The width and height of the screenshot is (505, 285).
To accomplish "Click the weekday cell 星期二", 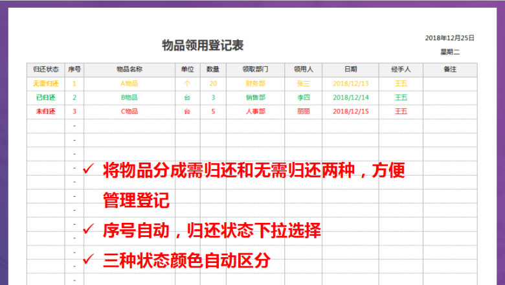I will coord(450,52).
